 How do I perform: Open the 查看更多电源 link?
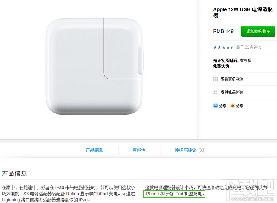tap(232, 79)
